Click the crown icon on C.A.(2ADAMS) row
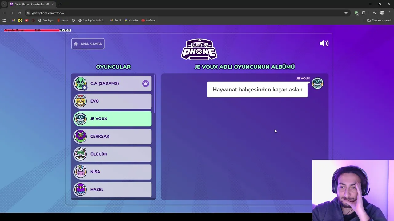This screenshot has width=394, height=221. (x=145, y=83)
